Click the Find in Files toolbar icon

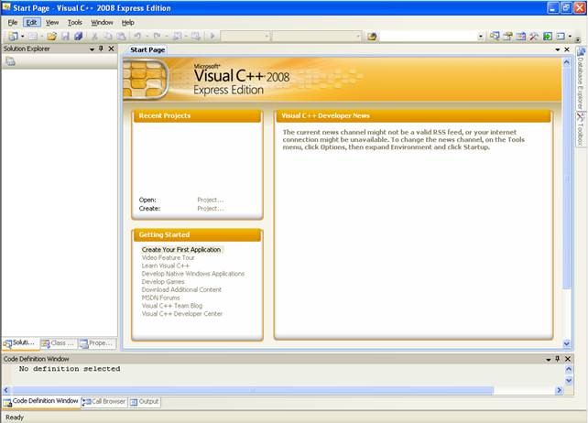click(372, 37)
